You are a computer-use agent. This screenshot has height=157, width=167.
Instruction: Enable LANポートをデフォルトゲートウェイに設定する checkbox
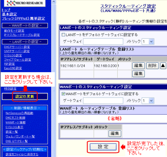coord(63,35)
